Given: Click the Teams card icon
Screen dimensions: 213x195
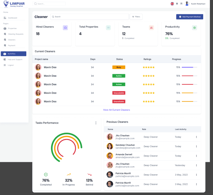Looking at the screenshot, I should 151,28.
